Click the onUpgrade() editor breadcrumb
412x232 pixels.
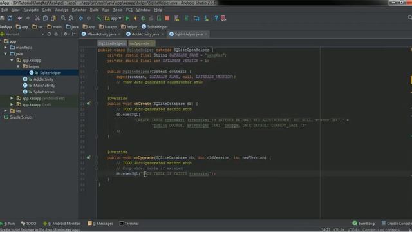tap(142, 43)
